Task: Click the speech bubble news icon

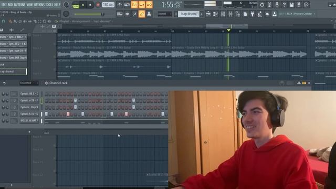Action: tap(306, 5)
